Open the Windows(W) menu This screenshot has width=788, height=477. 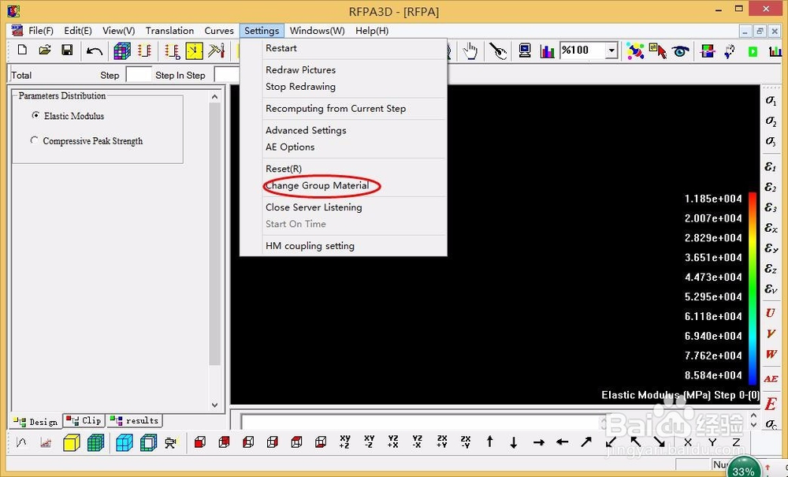[317, 31]
